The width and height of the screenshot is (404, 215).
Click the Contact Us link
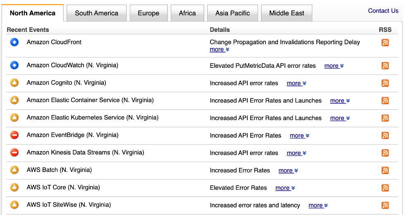tap(383, 11)
